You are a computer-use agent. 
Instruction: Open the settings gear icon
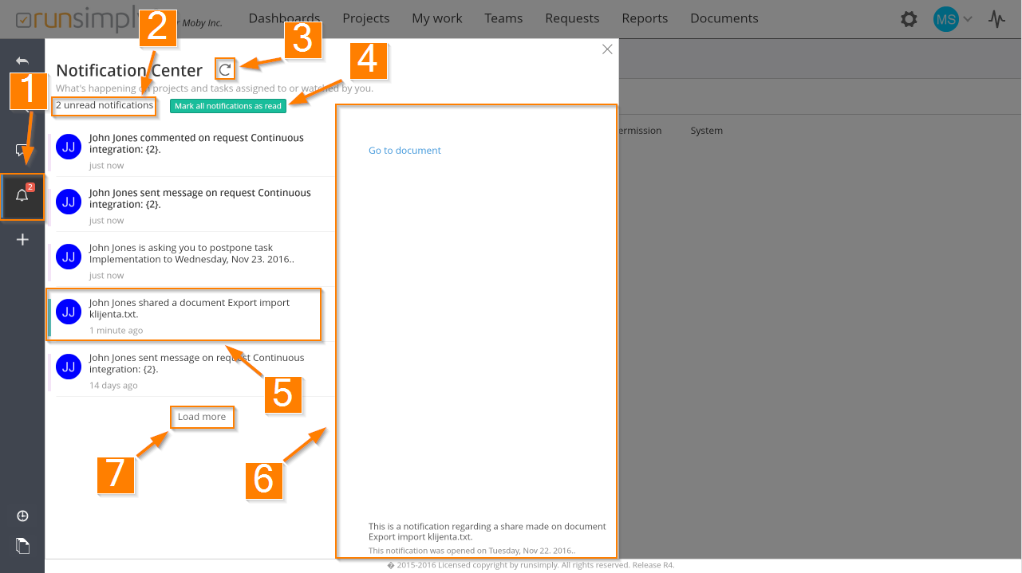(x=909, y=19)
